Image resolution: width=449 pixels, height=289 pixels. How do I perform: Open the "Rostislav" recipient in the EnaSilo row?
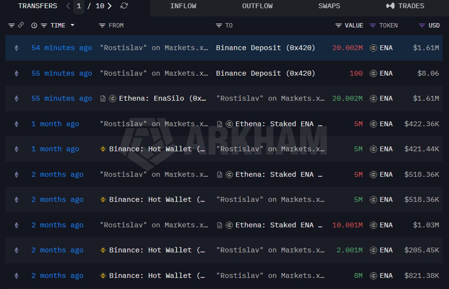pyautogui.click(x=270, y=98)
